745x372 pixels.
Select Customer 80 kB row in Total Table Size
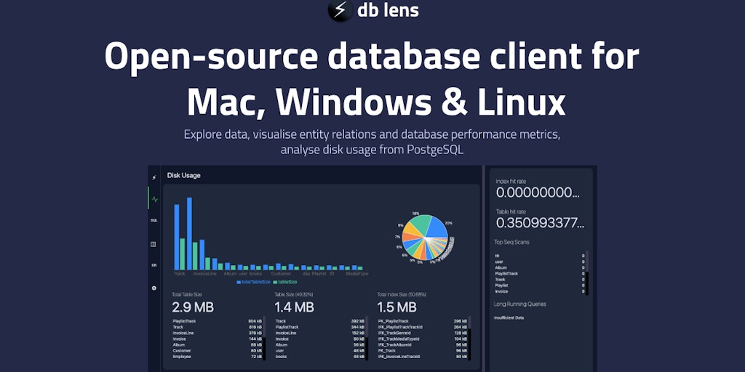(x=217, y=351)
